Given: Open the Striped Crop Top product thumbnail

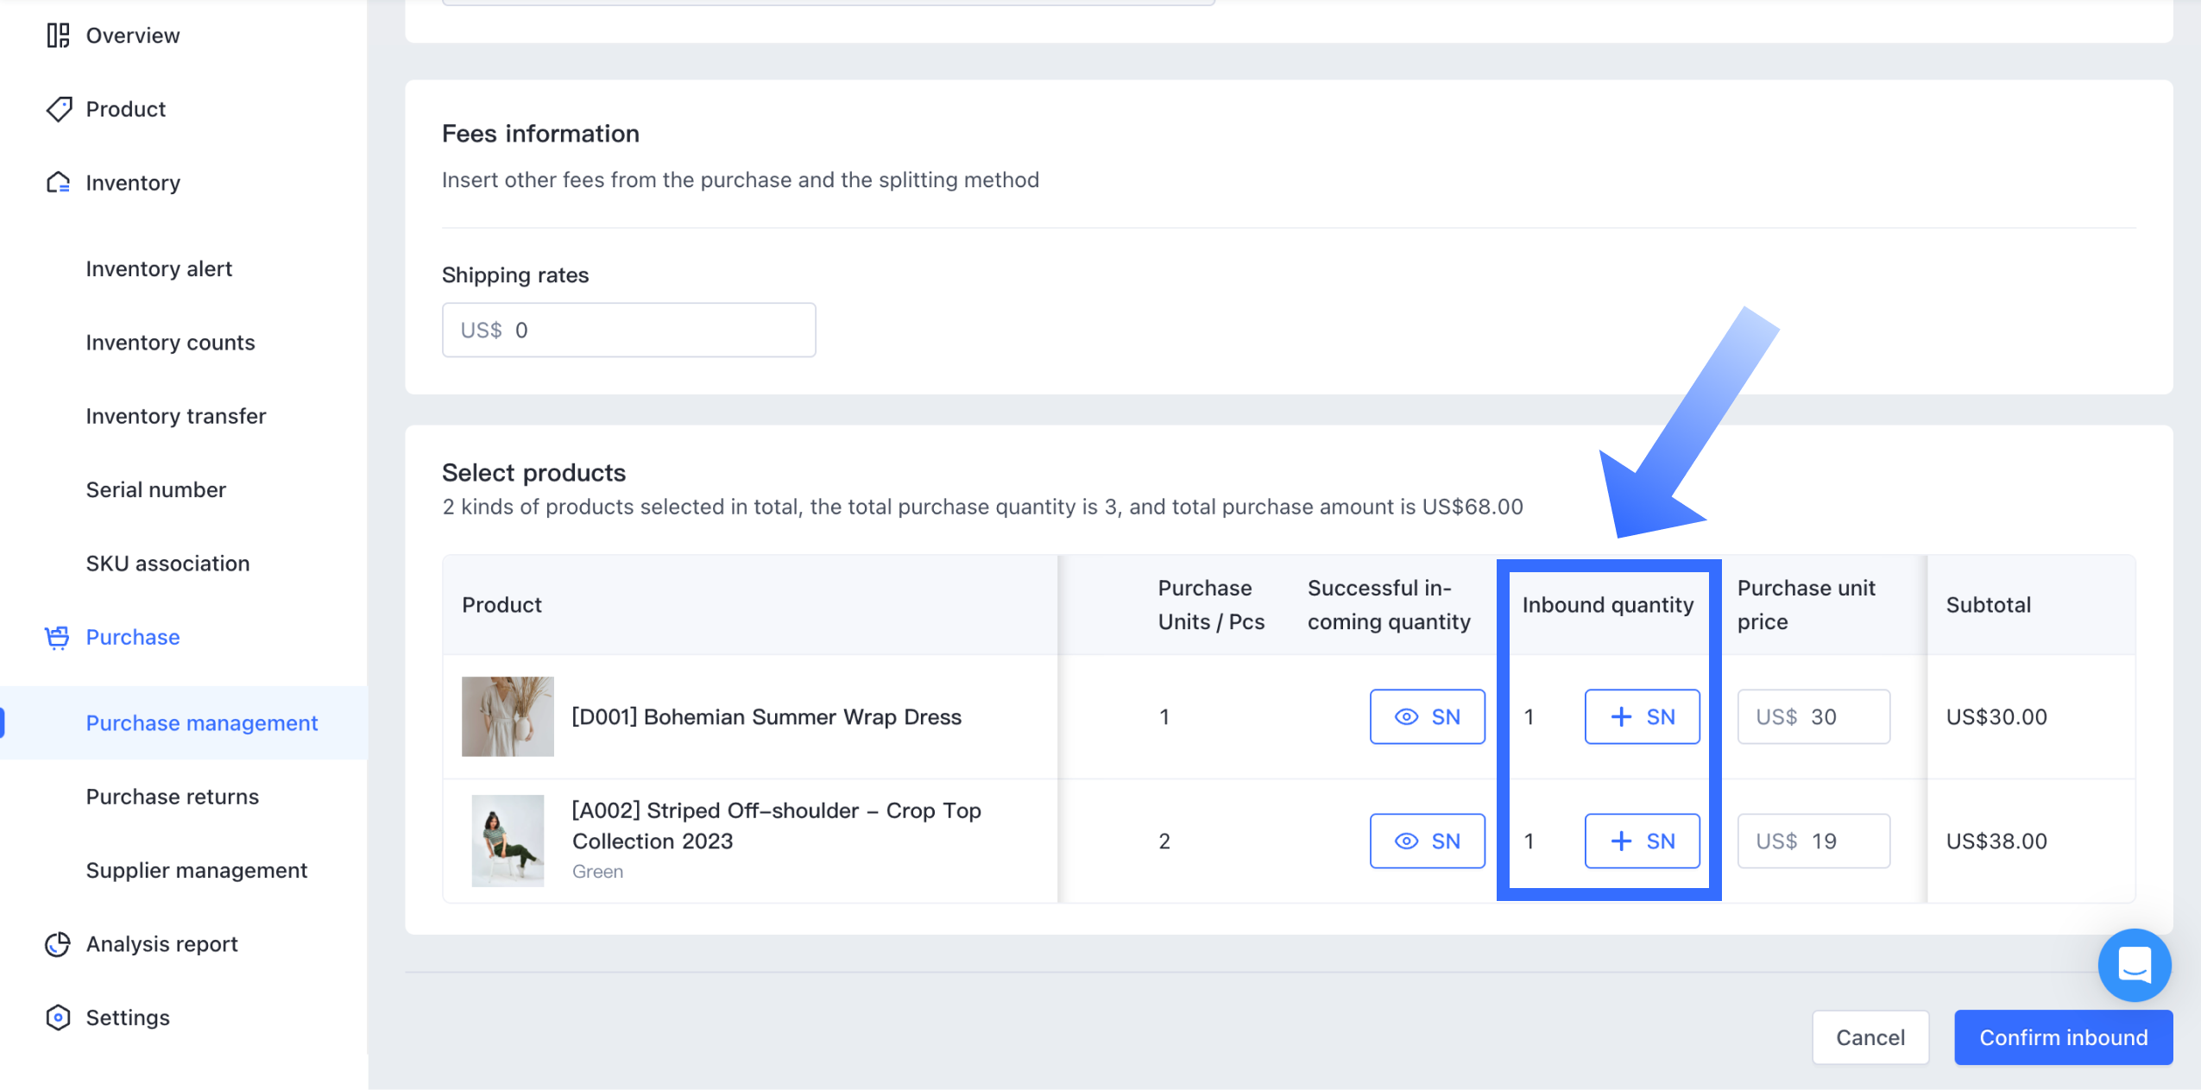Looking at the screenshot, I should coord(508,841).
